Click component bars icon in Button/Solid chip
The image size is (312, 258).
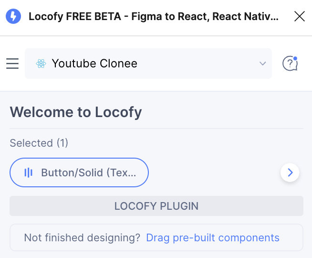pyautogui.click(x=29, y=172)
